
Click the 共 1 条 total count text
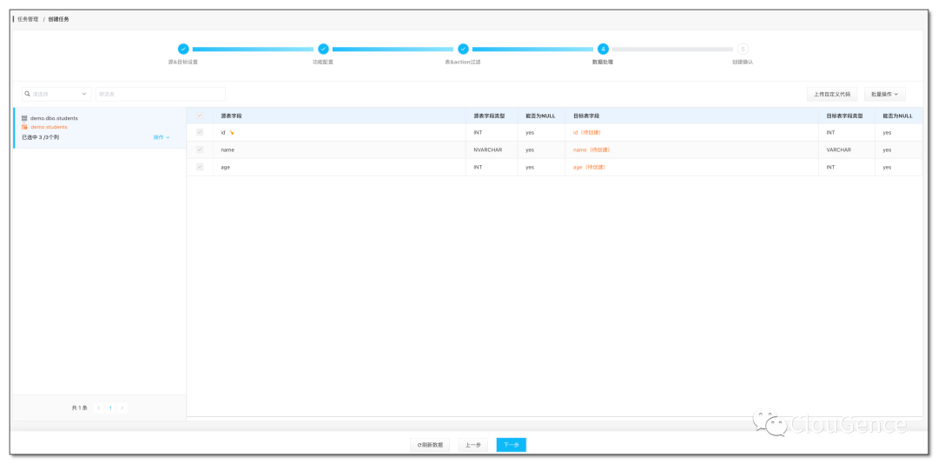pyautogui.click(x=80, y=408)
